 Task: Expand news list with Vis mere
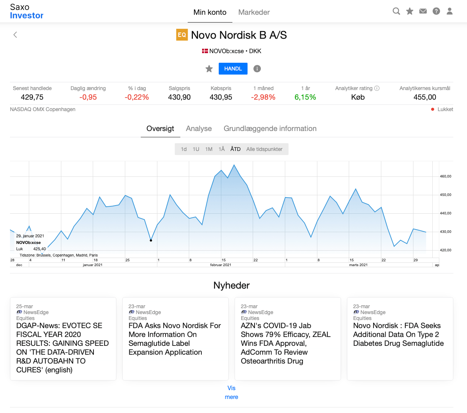click(x=232, y=392)
